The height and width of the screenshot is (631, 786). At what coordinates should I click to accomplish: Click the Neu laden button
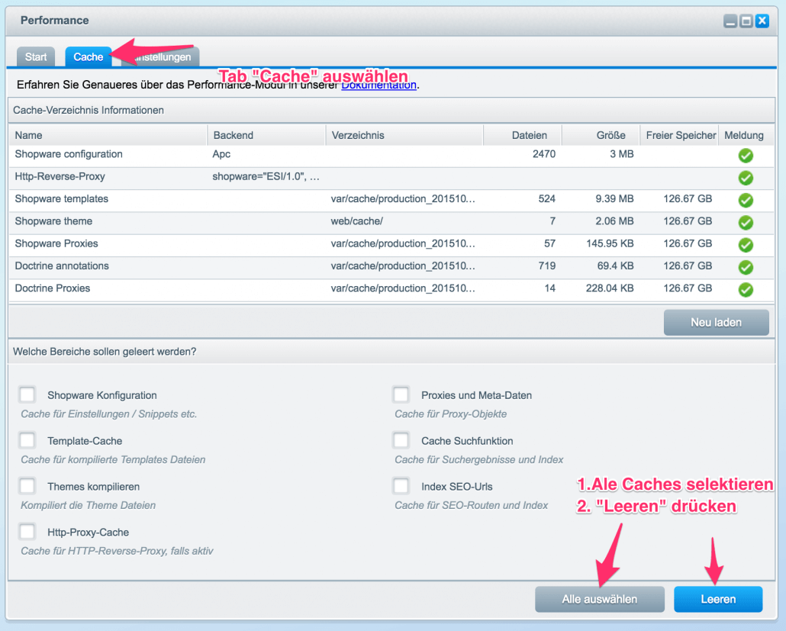coord(716,322)
